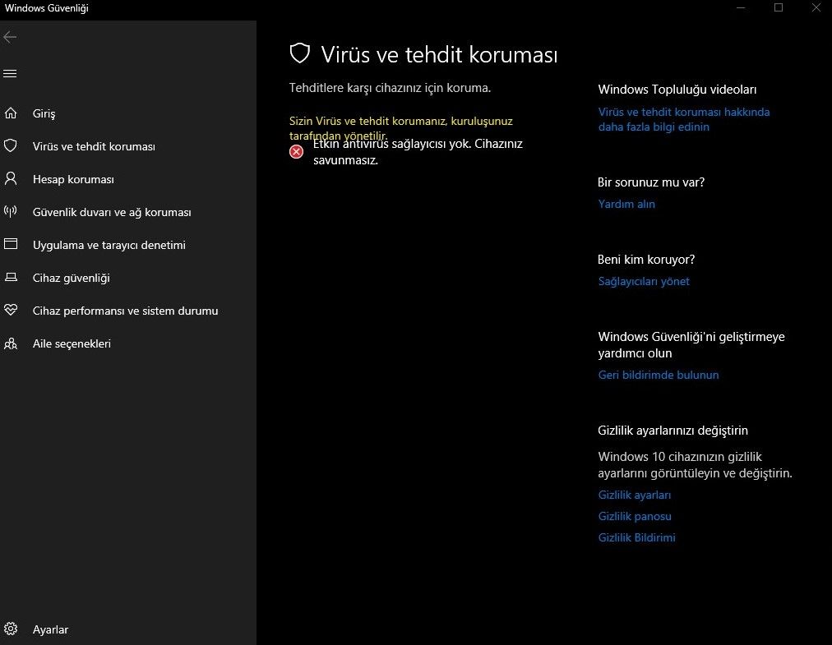832x645 pixels.
Task: Click the shield icon in sidebar
Action: [x=11, y=146]
